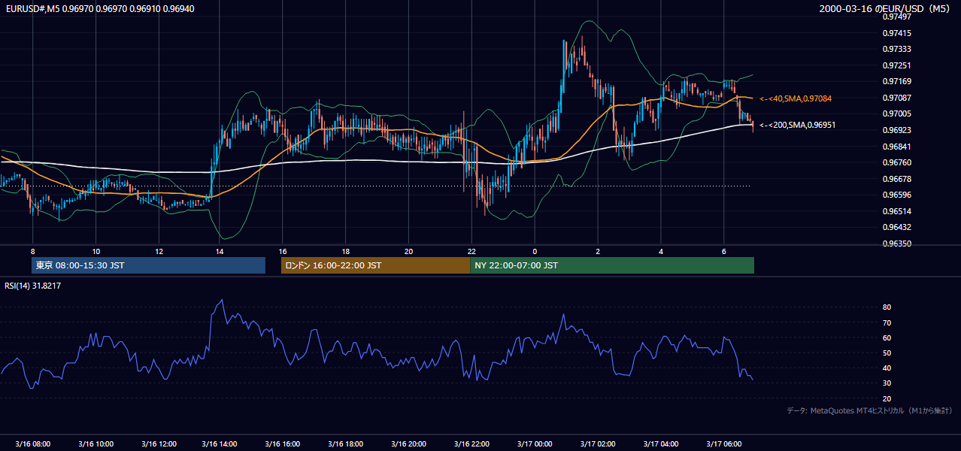Click the London 16:00-22:00 JST session bar

click(x=375, y=265)
